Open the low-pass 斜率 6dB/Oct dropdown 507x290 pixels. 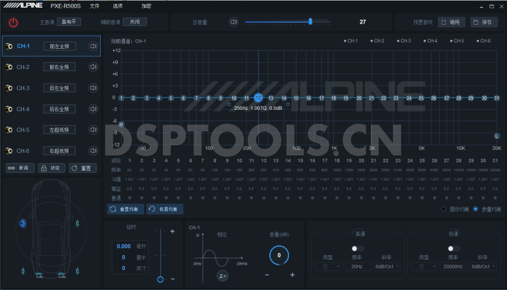[483, 267]
